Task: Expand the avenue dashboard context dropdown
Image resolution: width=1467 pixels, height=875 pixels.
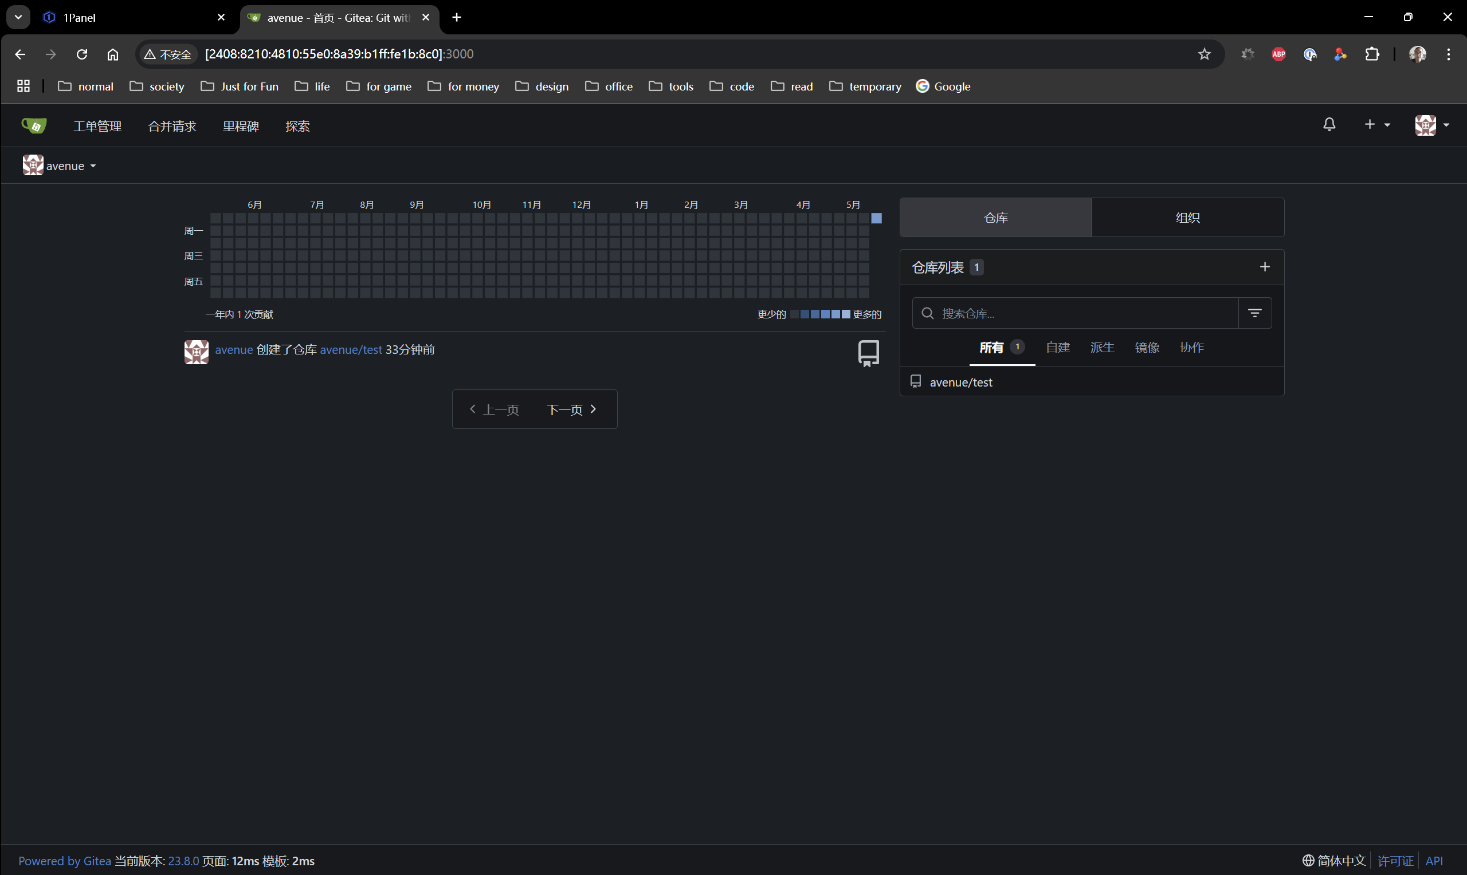Action: (x=60, y=166)
